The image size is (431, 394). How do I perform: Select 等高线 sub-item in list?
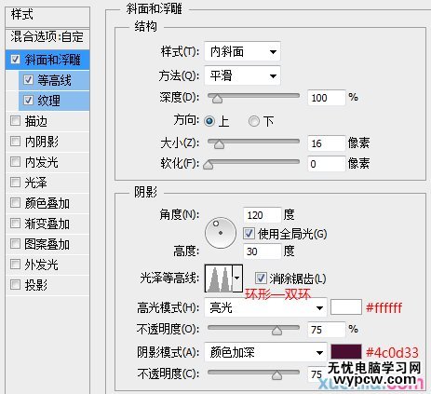click(54, 80)
